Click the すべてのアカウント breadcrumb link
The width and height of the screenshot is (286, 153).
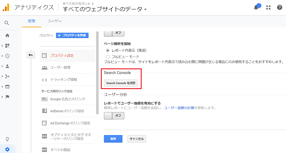pyautogui.click(x=77, y=3)
